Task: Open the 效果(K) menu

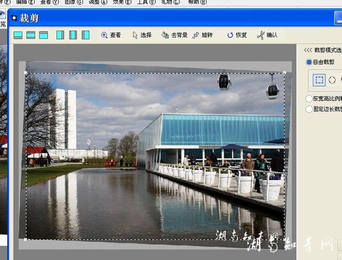Action: 122,3
